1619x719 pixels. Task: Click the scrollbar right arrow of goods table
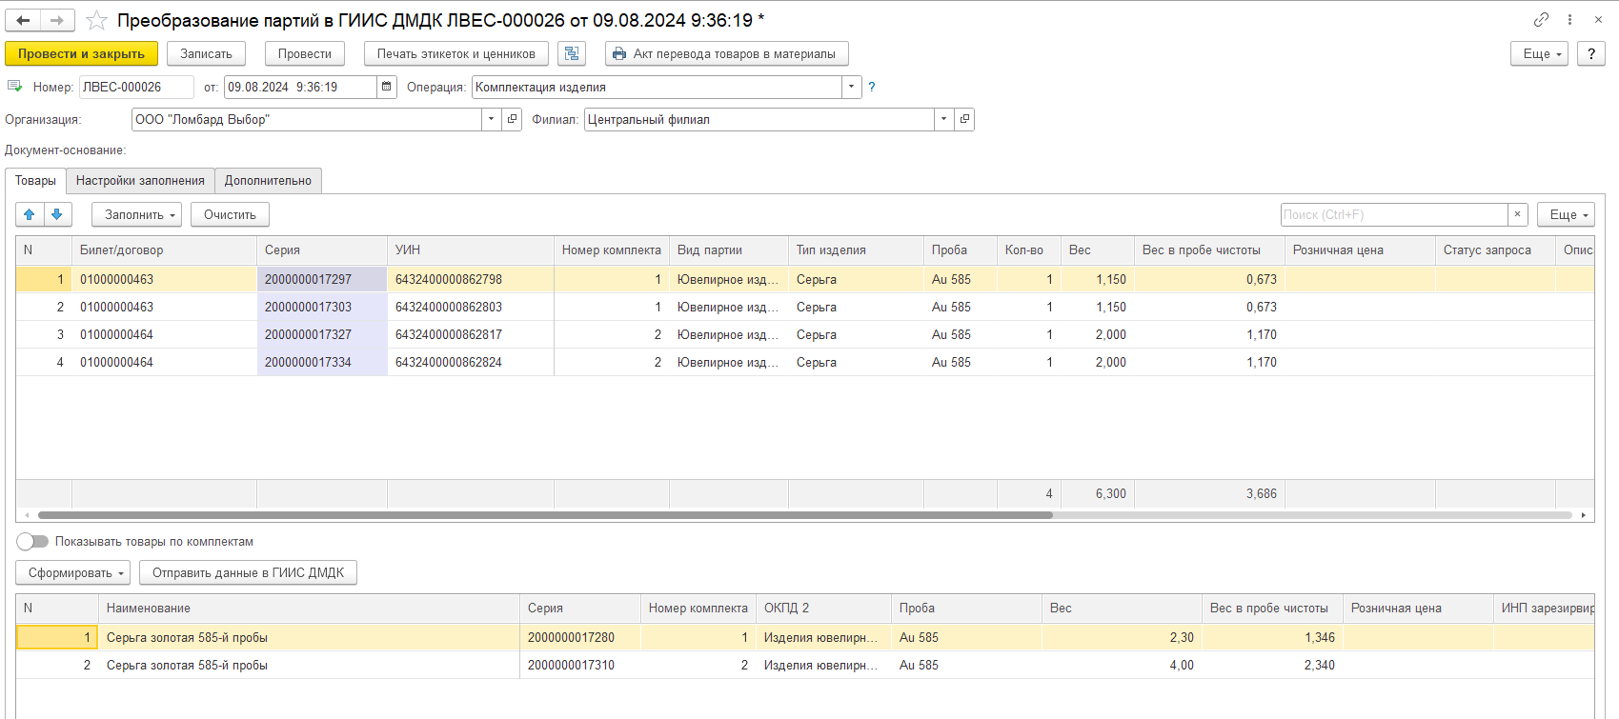(1584, 515)
